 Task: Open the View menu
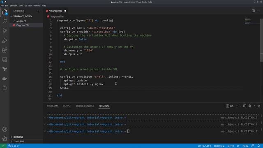click(21, 6)
